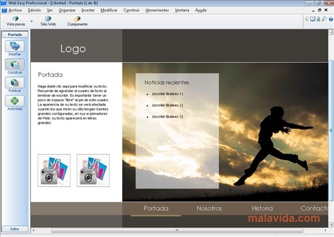Select the Portada navigation link on page
Viewport: 334px width, 237px height.
click(156, 209)
